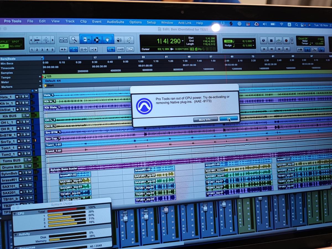The height and width of the screenshot is (249, 332).
Task: Collapse the CPU section in System Usage
Action: point(15,214)
